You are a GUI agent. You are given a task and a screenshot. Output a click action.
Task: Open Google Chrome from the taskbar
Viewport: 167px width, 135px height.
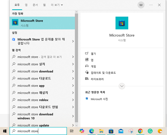point(140,131)
